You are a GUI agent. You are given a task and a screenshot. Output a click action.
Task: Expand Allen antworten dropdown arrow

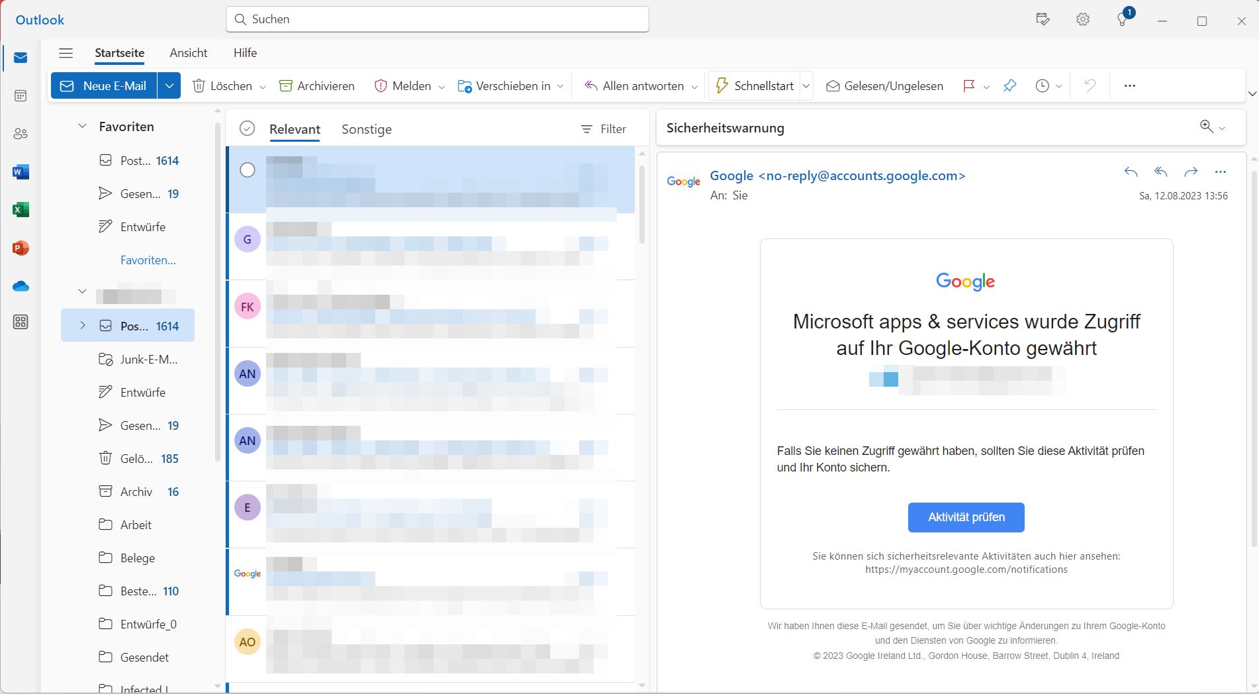click(694, 87)
